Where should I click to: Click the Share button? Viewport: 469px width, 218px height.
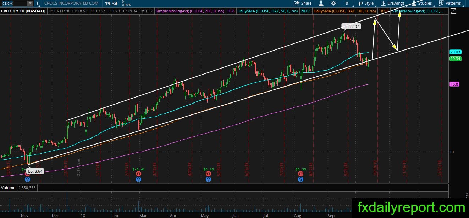303,3
